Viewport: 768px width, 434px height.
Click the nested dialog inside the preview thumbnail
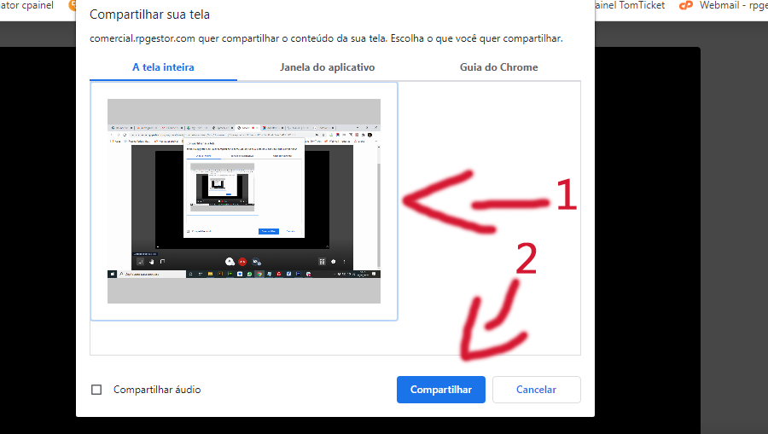[245, 188]
